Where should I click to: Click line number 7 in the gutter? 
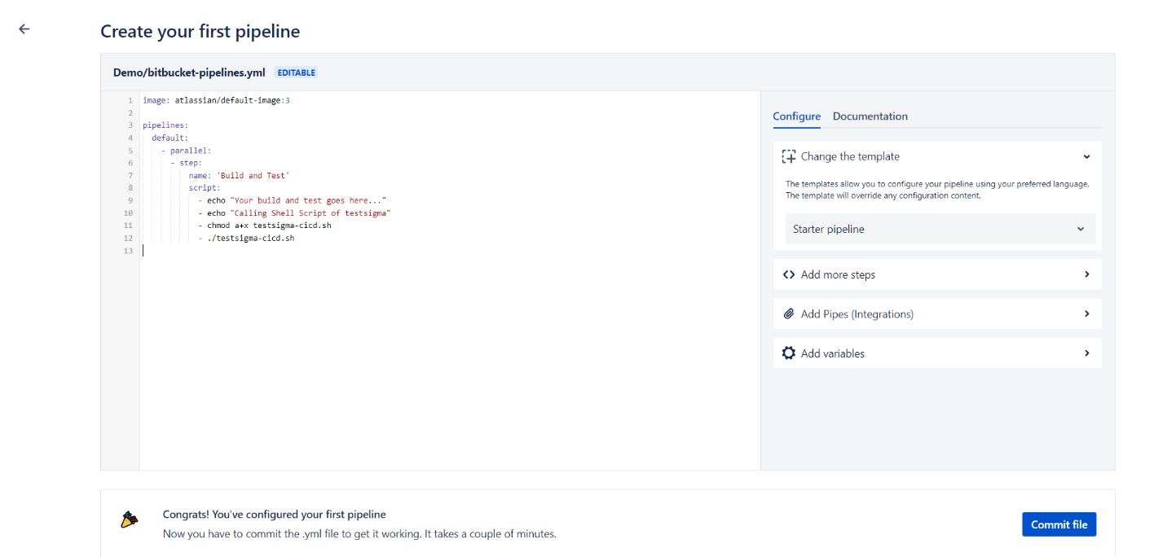coord(130,175)
